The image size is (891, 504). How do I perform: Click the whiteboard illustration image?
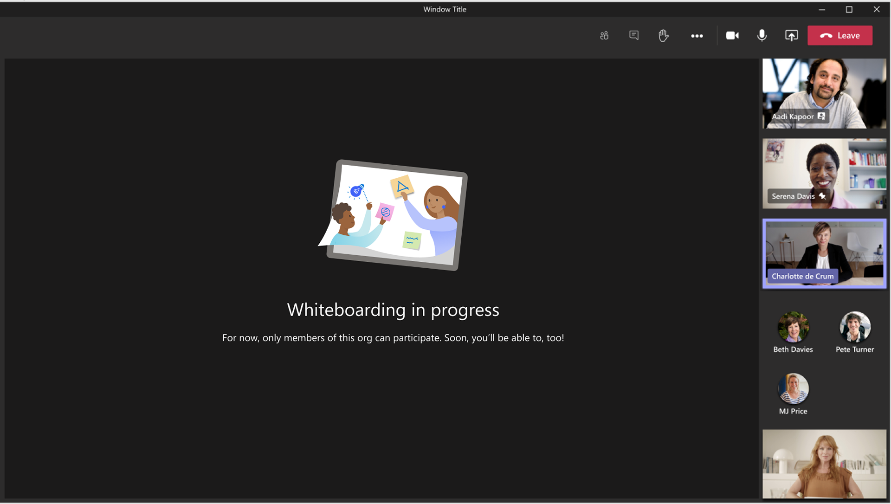point(393,215)
